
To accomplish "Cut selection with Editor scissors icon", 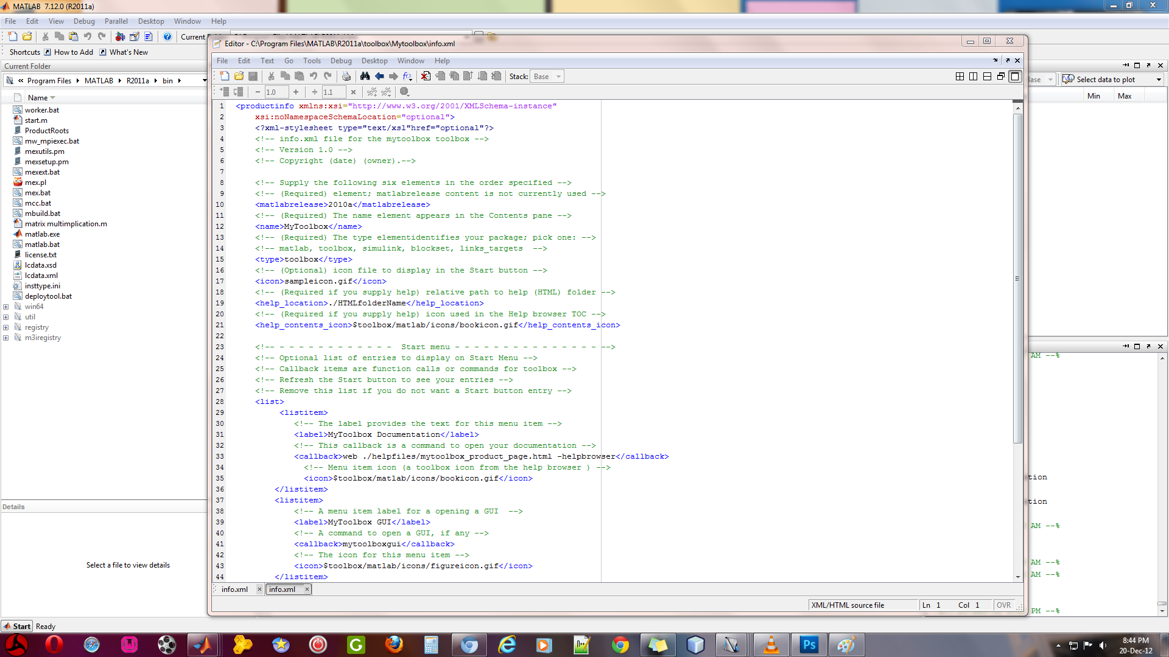I will click(x=271, y=76).
